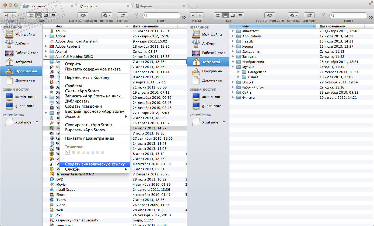Open the Adium app icon in the list
The image size is (374, 226).
(x=52, y=31)
